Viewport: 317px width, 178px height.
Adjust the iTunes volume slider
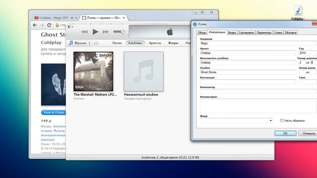coord(119,32)
